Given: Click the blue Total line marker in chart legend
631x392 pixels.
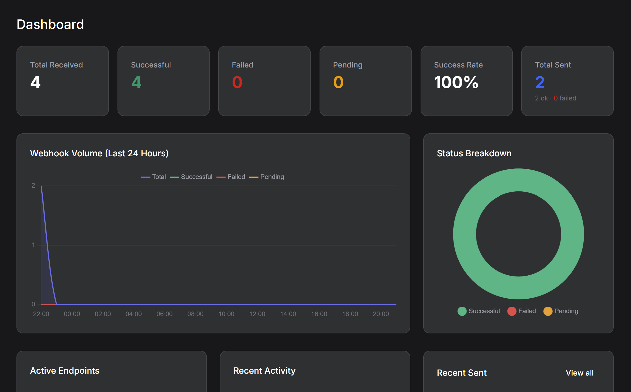Looking at the screenshot, I should click(x=145, y=177).
